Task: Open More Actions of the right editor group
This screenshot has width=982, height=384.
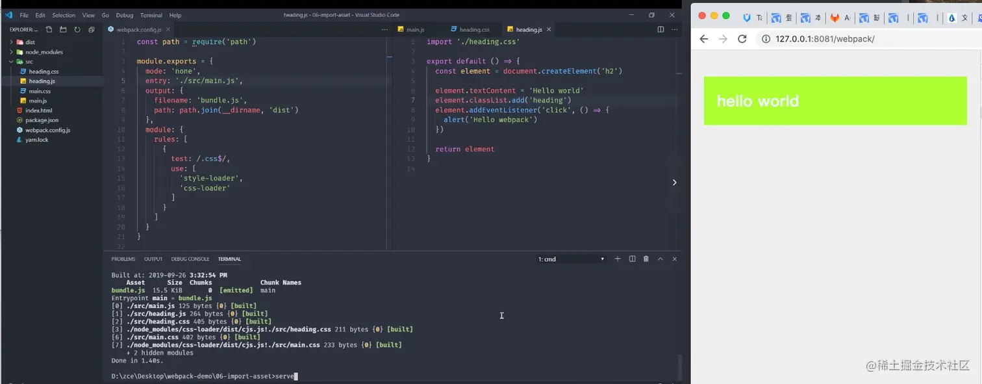Action: [x=675, y=29]
